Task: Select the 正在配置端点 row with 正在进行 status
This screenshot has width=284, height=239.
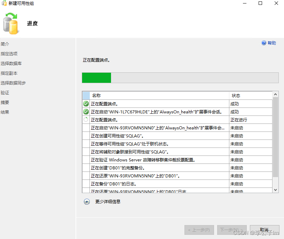Action: tap(177, 120)
